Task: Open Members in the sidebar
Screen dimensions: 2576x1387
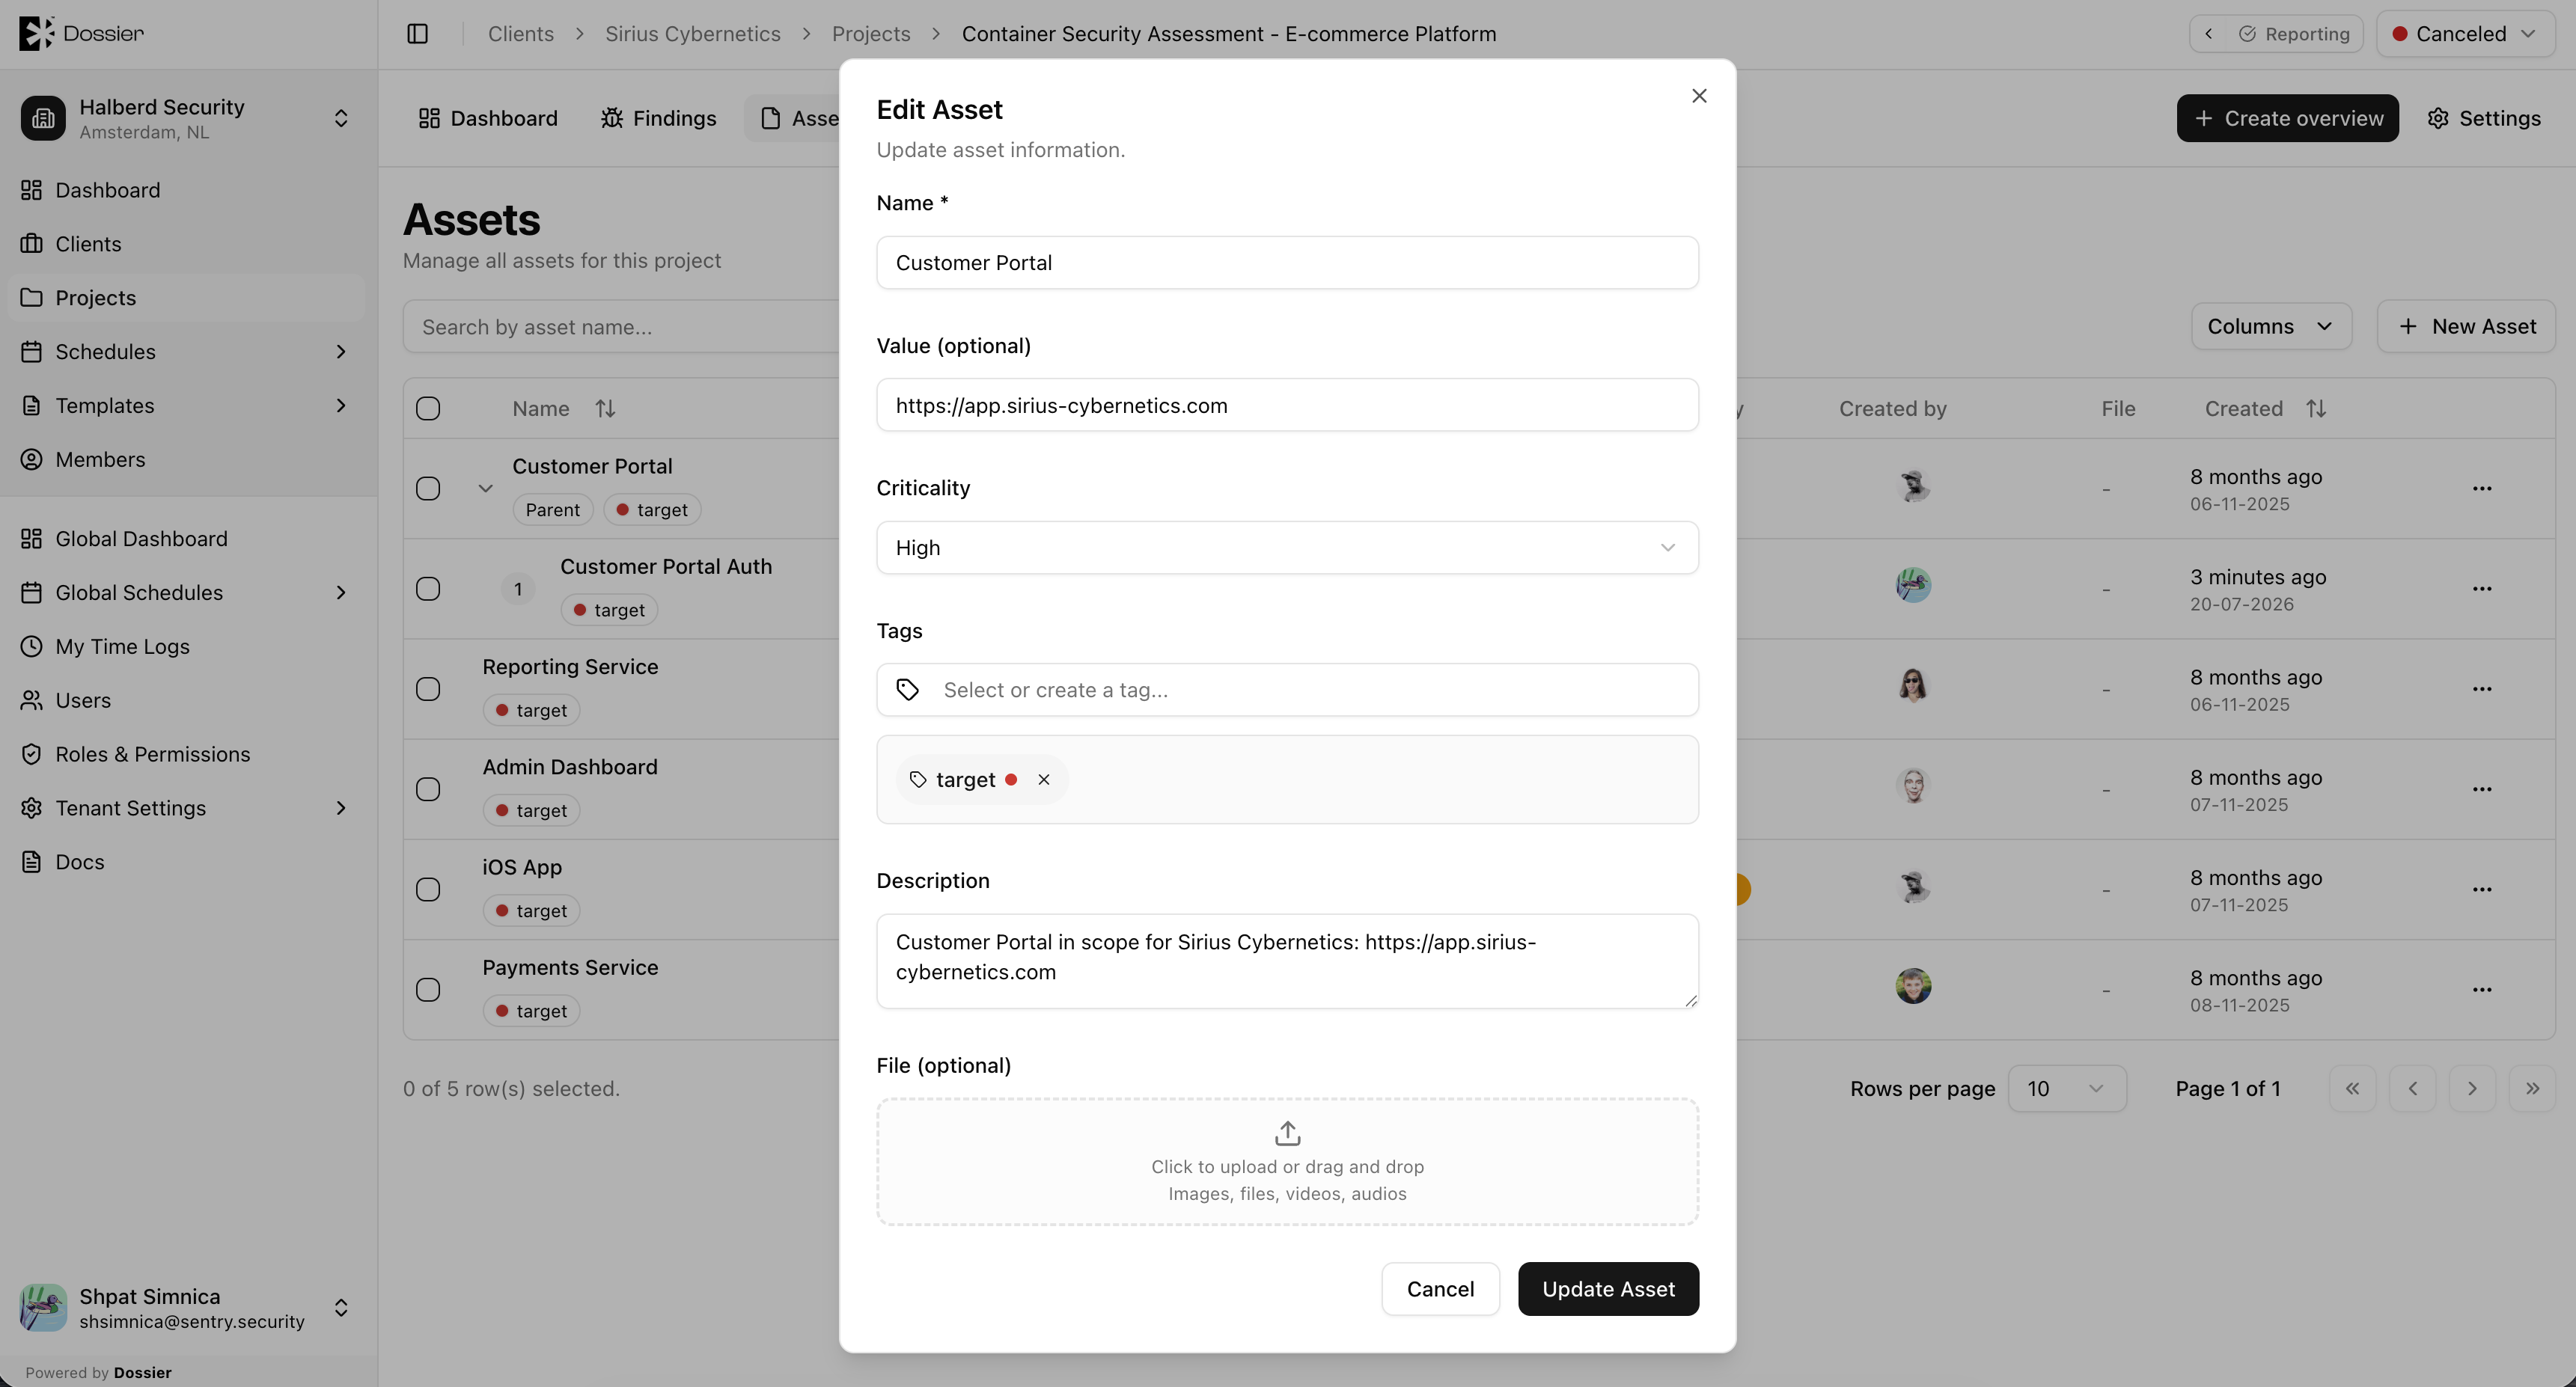Action: [x=186, y=459]
